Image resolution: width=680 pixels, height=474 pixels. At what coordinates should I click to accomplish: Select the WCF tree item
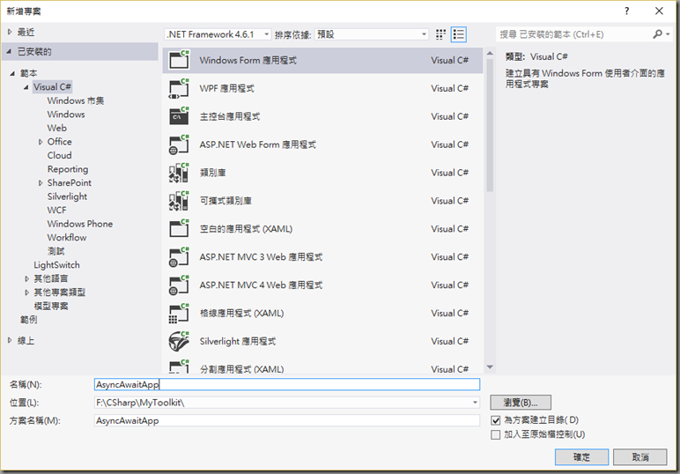56,211
